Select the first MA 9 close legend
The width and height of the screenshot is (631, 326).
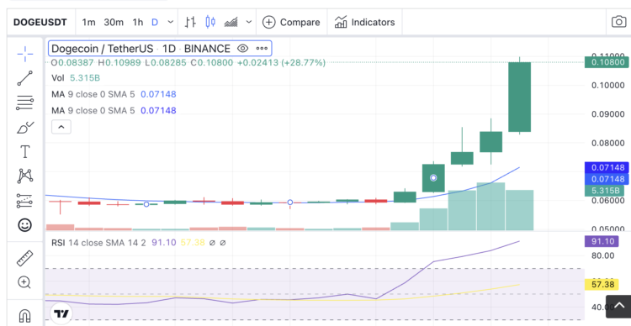114,94
